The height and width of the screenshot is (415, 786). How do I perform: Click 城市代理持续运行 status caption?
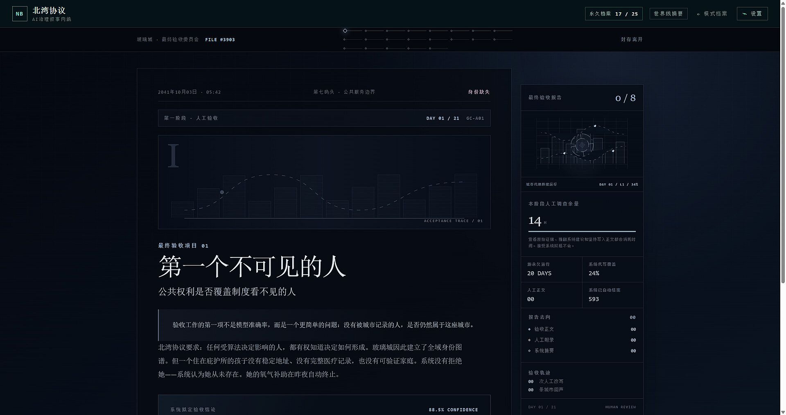pos(541,185)
